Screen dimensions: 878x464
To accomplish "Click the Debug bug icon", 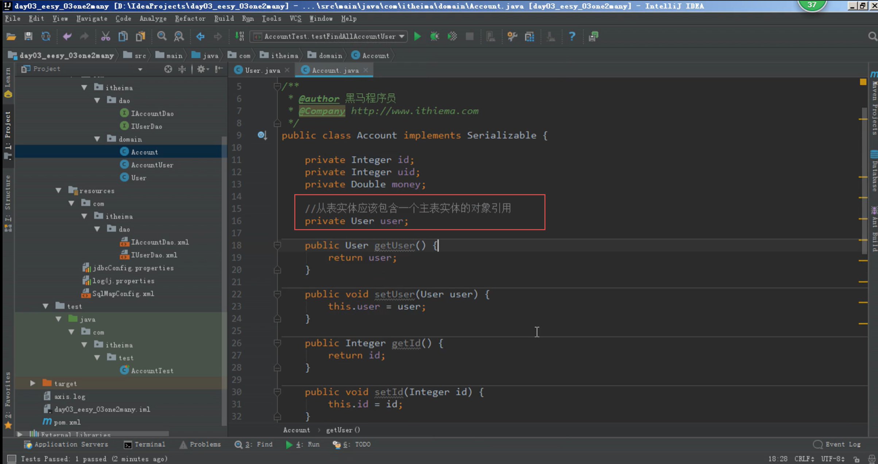I will tap(435, 36).
